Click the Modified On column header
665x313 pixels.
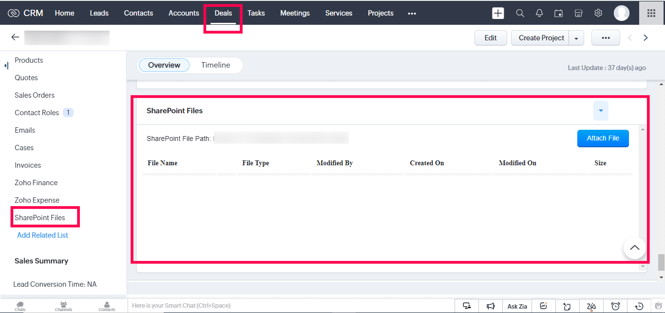click(x=517, y=163)
